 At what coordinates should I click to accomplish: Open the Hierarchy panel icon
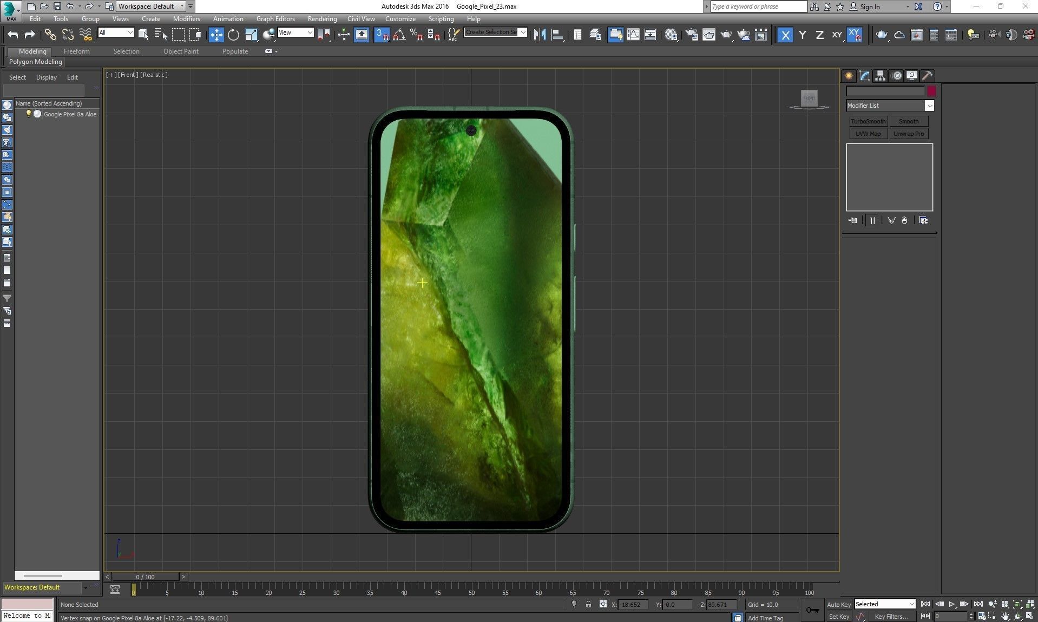pyautogui.click(x=881, y=76)
